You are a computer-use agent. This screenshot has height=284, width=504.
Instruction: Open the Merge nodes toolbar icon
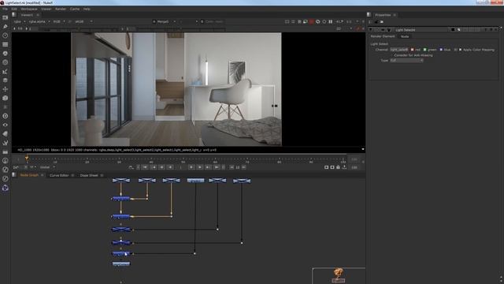click(6, 80)
